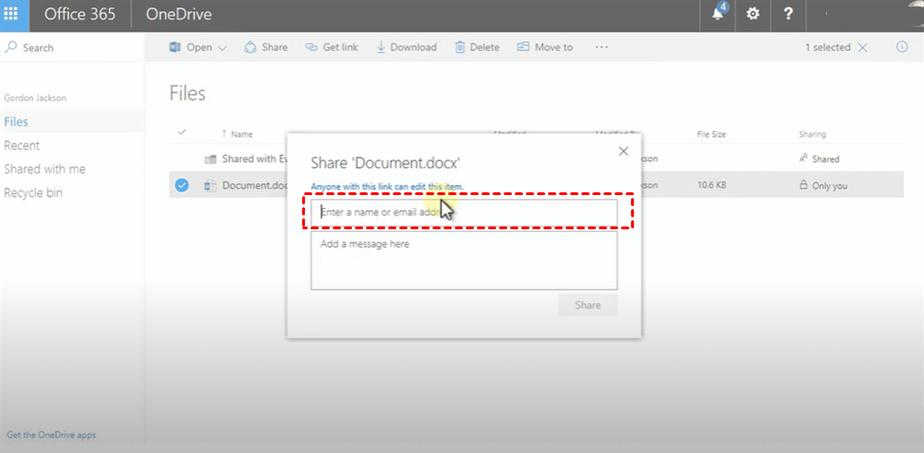Open the information details pane icon

902,47
